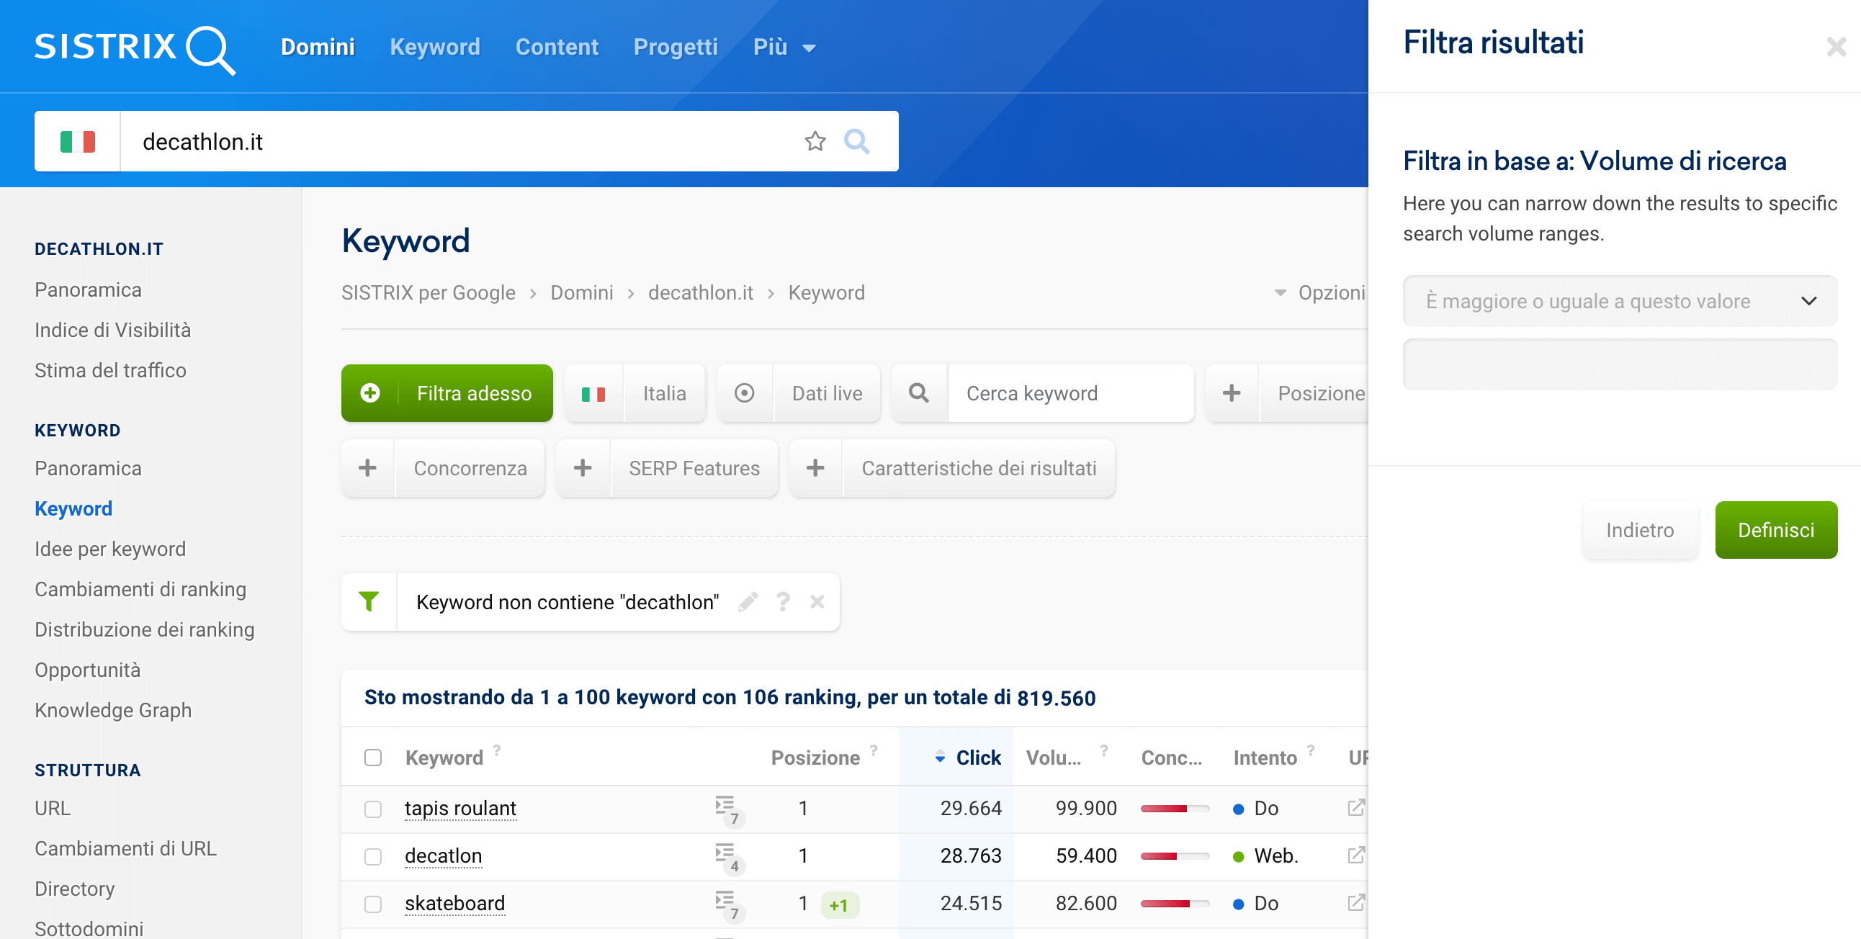
Task: Open Cambiamenti di URL sidebar item
Action: click(126, 849)
